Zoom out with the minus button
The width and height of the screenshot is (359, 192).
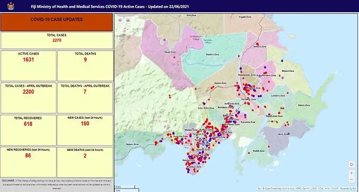[352, 179]
